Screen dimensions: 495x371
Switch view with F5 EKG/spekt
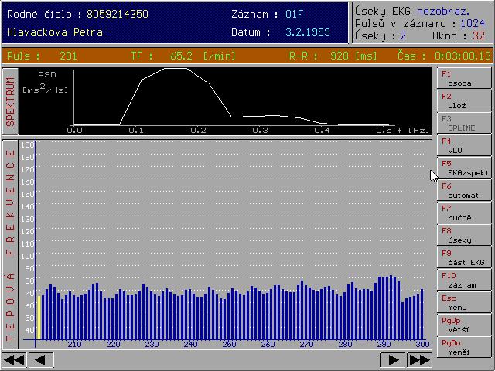pyautogui.click(x=464, y=168)
